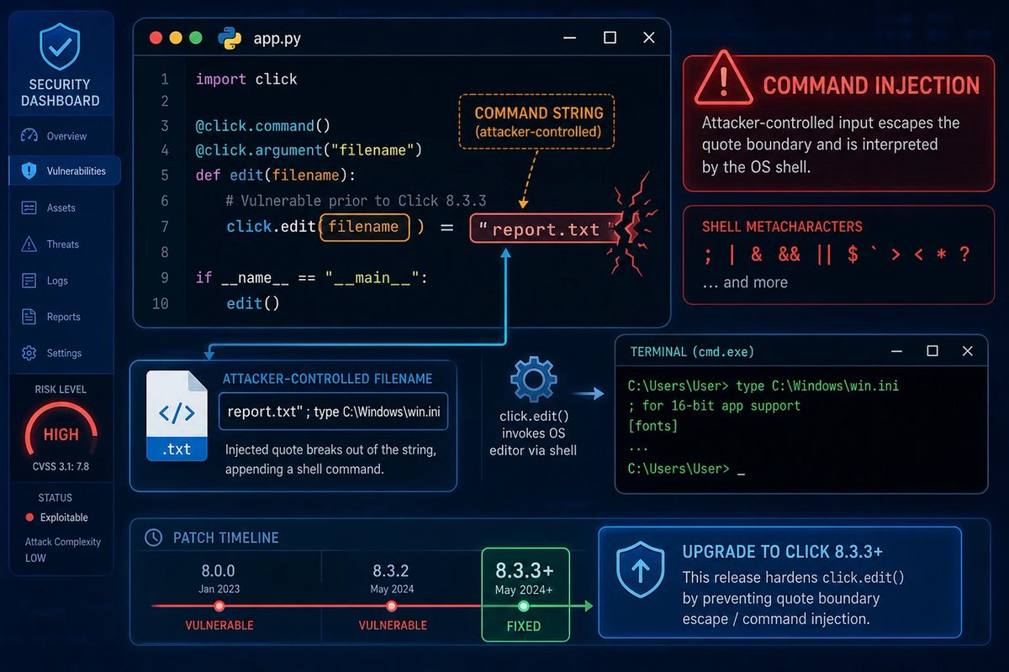Click the highlighted filename argument on line 7
Viewport: 1009px width, 672px height.
point(364,227)
